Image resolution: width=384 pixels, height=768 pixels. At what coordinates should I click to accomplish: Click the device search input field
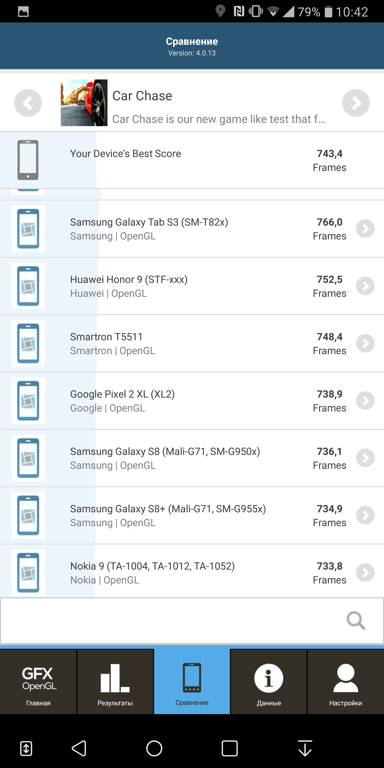click(x=192, y=621)
